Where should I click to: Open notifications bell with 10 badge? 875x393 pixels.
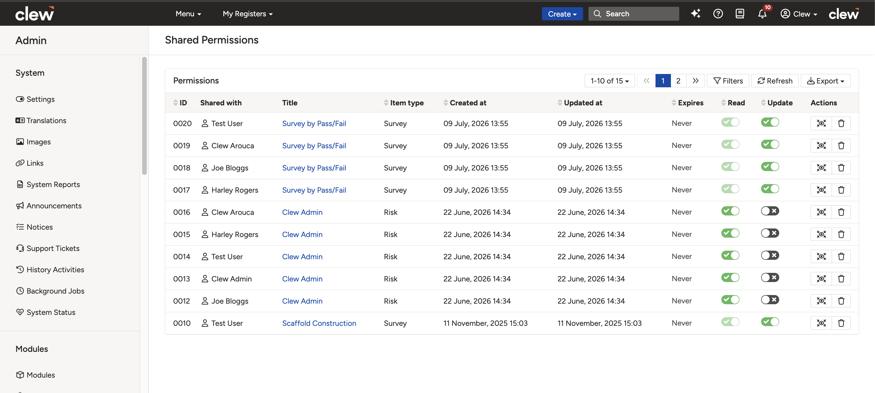point(762,14)
